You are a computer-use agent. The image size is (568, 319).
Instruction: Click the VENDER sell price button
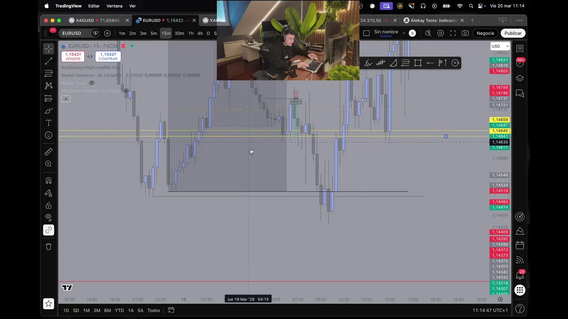pyautogui.click(x=73, y=57)
